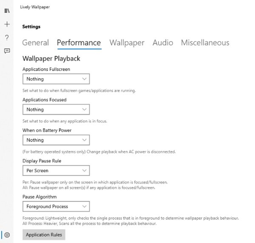255x243 pixels.
Task: Go to the Wallpaper settings tab
Action: [127, 43]
